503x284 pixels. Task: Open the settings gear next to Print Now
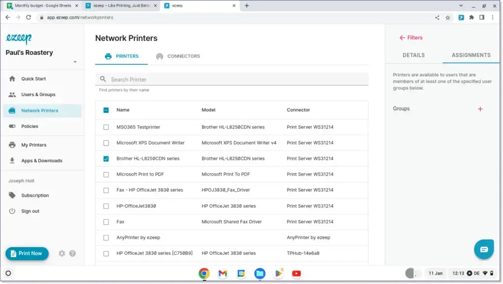(x=61, y=253)
